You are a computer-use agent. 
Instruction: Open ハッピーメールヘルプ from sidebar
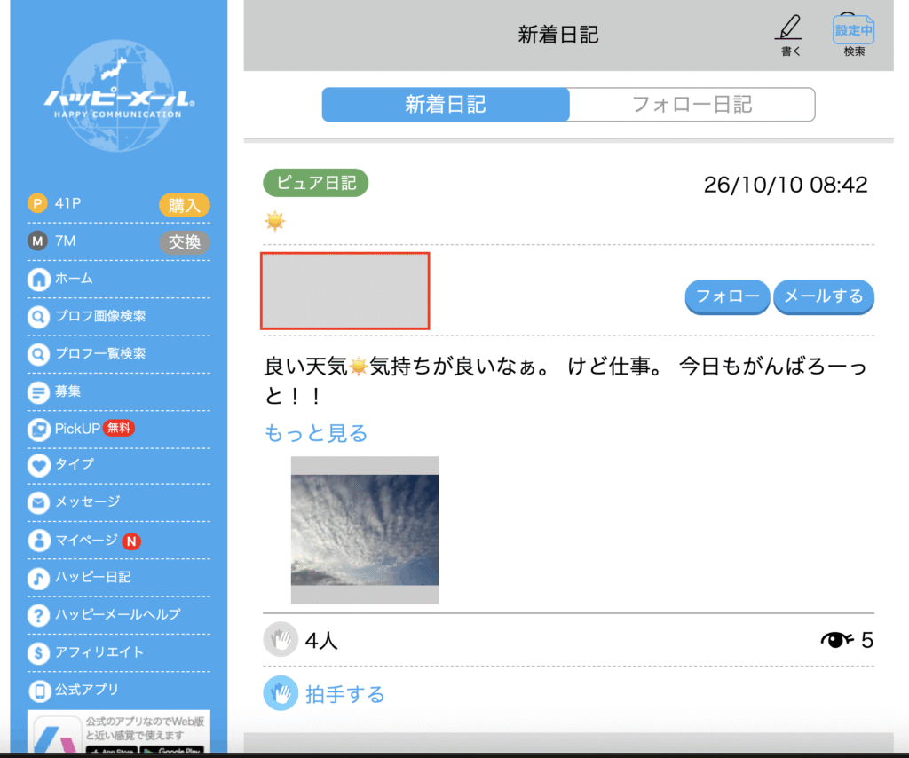[118, 615]
